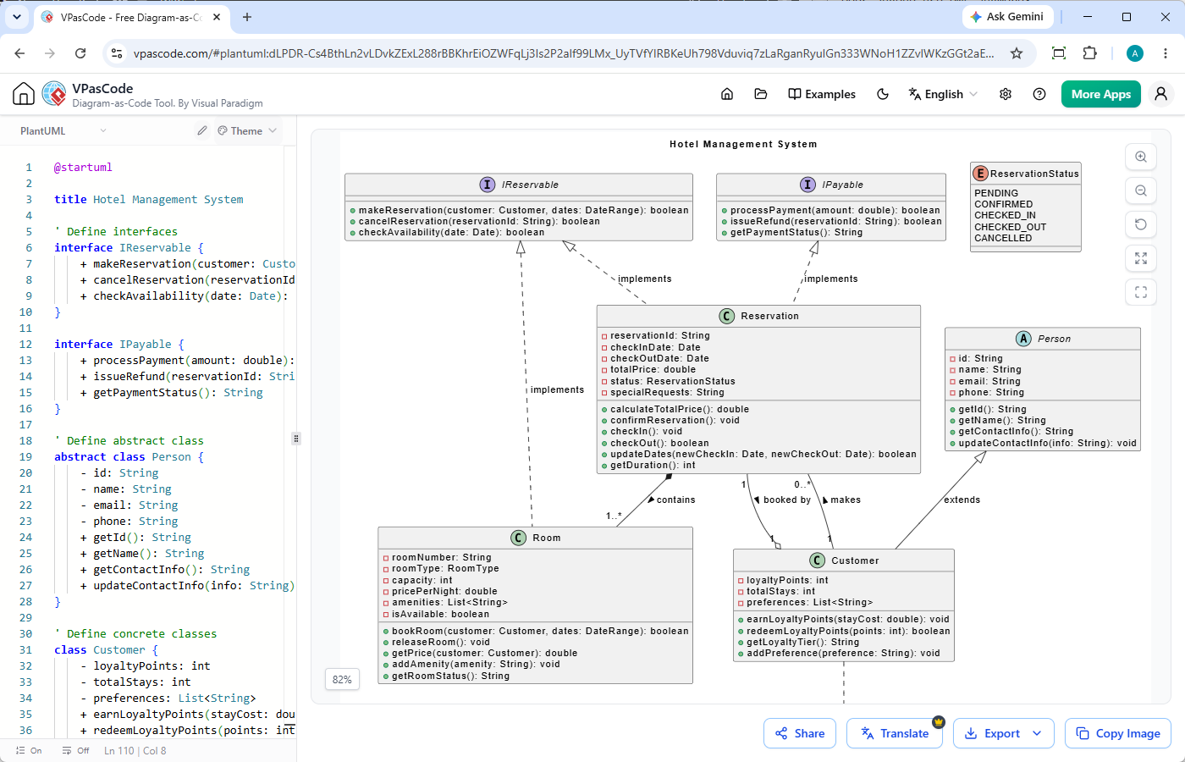Open the user account icon

(1161, 94)
